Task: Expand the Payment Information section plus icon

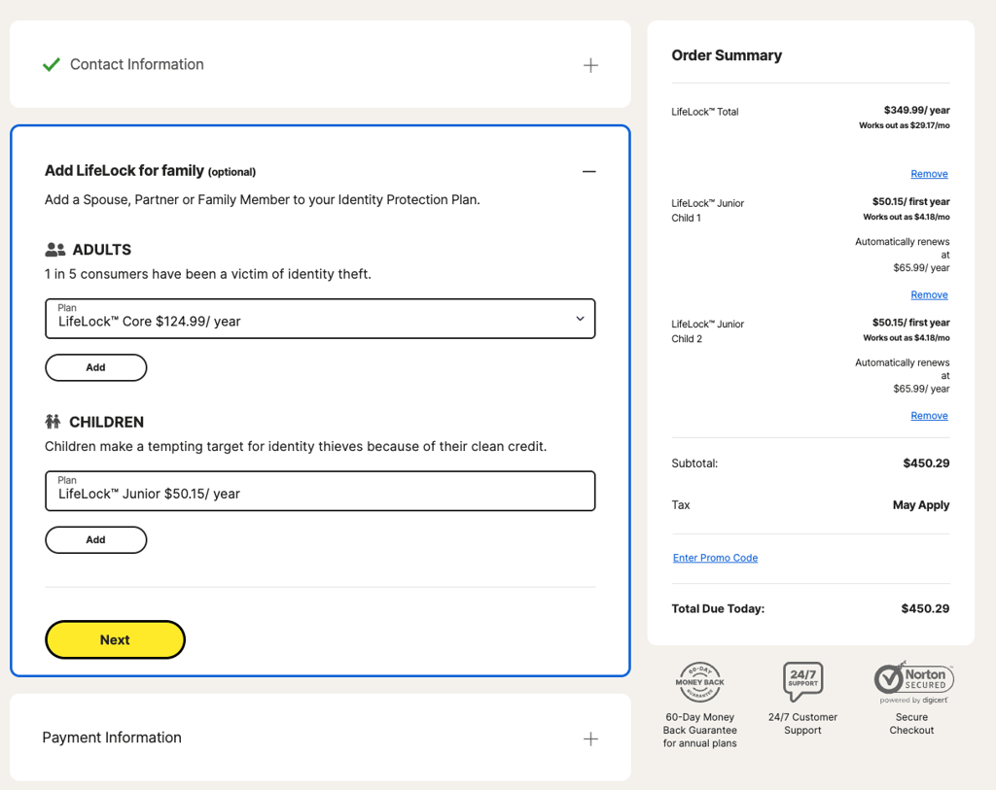Action: [590, 738]
